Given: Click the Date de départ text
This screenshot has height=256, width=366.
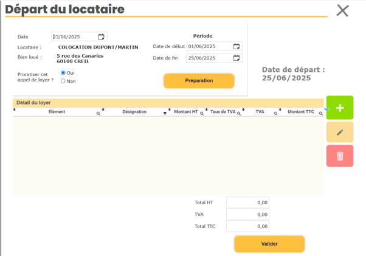Looking at the screenshot, I should 294,74.
